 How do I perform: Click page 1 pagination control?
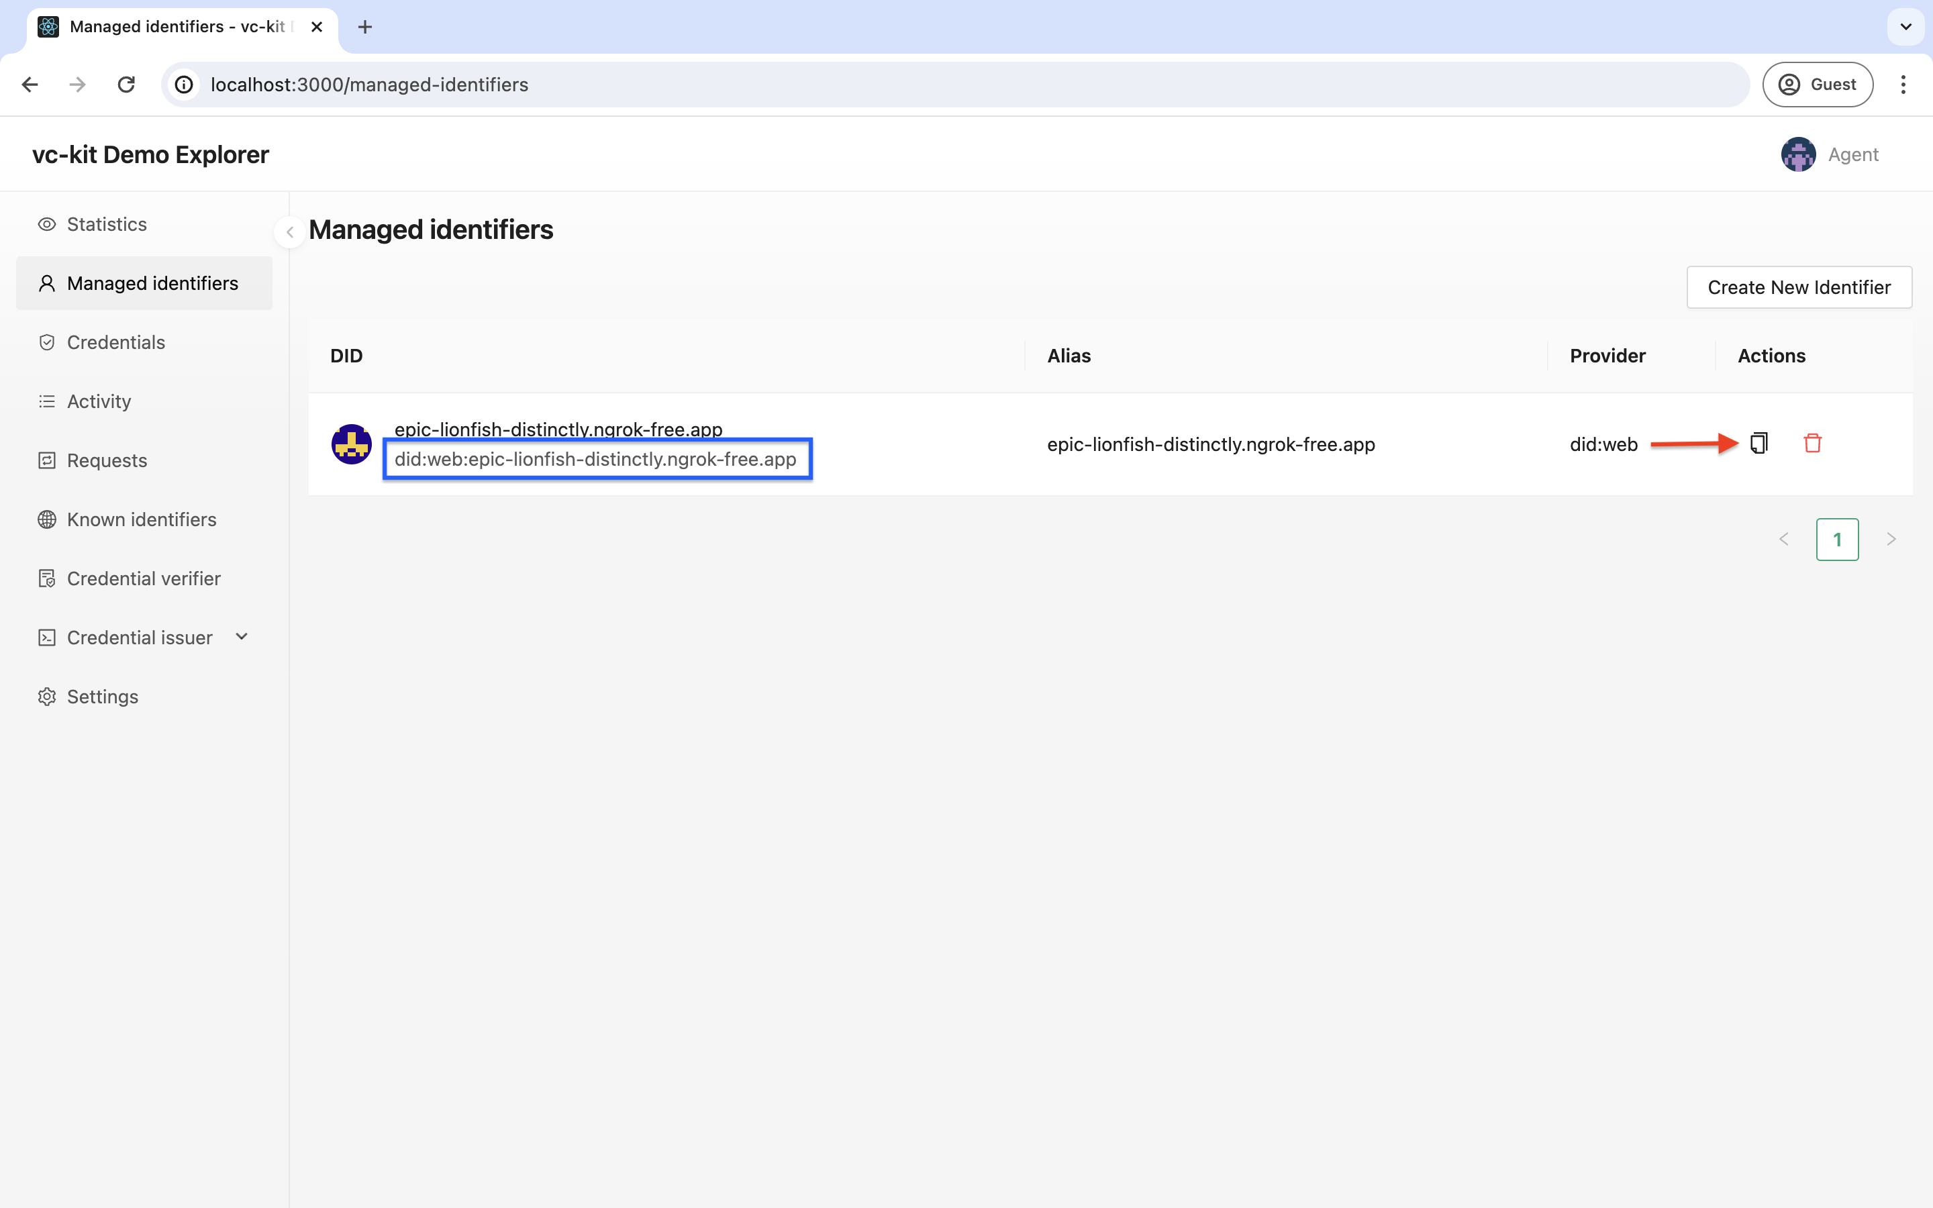click(x=1837, y=539)
